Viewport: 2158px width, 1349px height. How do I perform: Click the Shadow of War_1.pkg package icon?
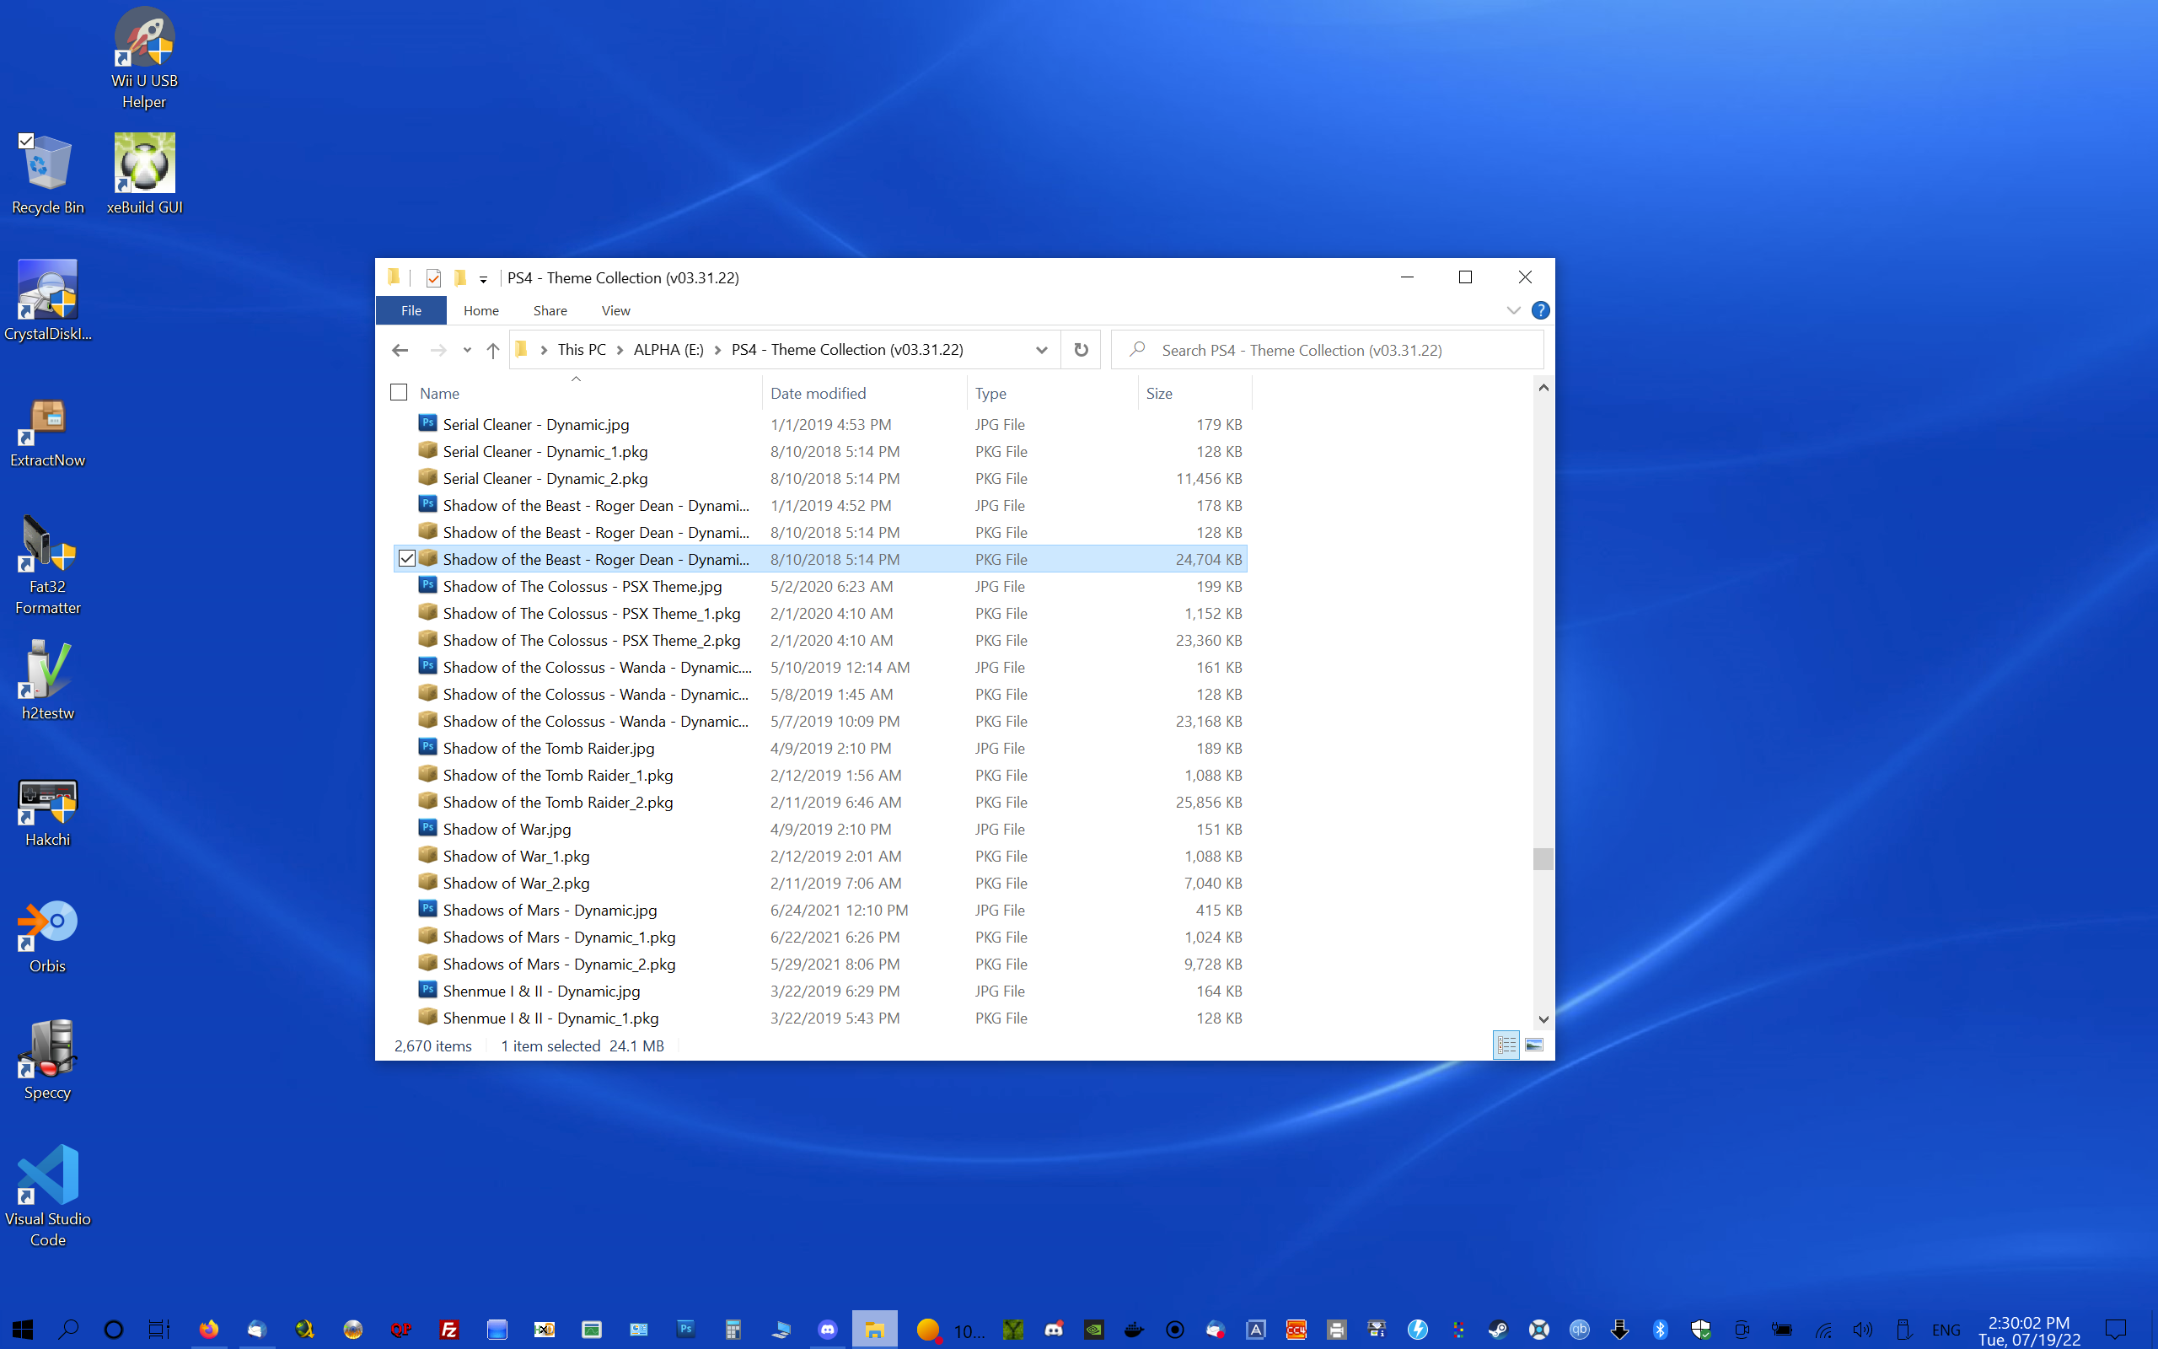click(428, 856)
